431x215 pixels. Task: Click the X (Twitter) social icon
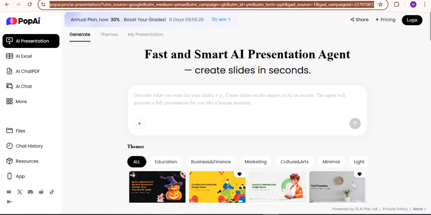(x=19, y=192)
